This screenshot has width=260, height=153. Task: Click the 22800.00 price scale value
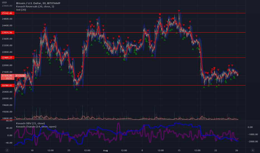coord(7,52)
